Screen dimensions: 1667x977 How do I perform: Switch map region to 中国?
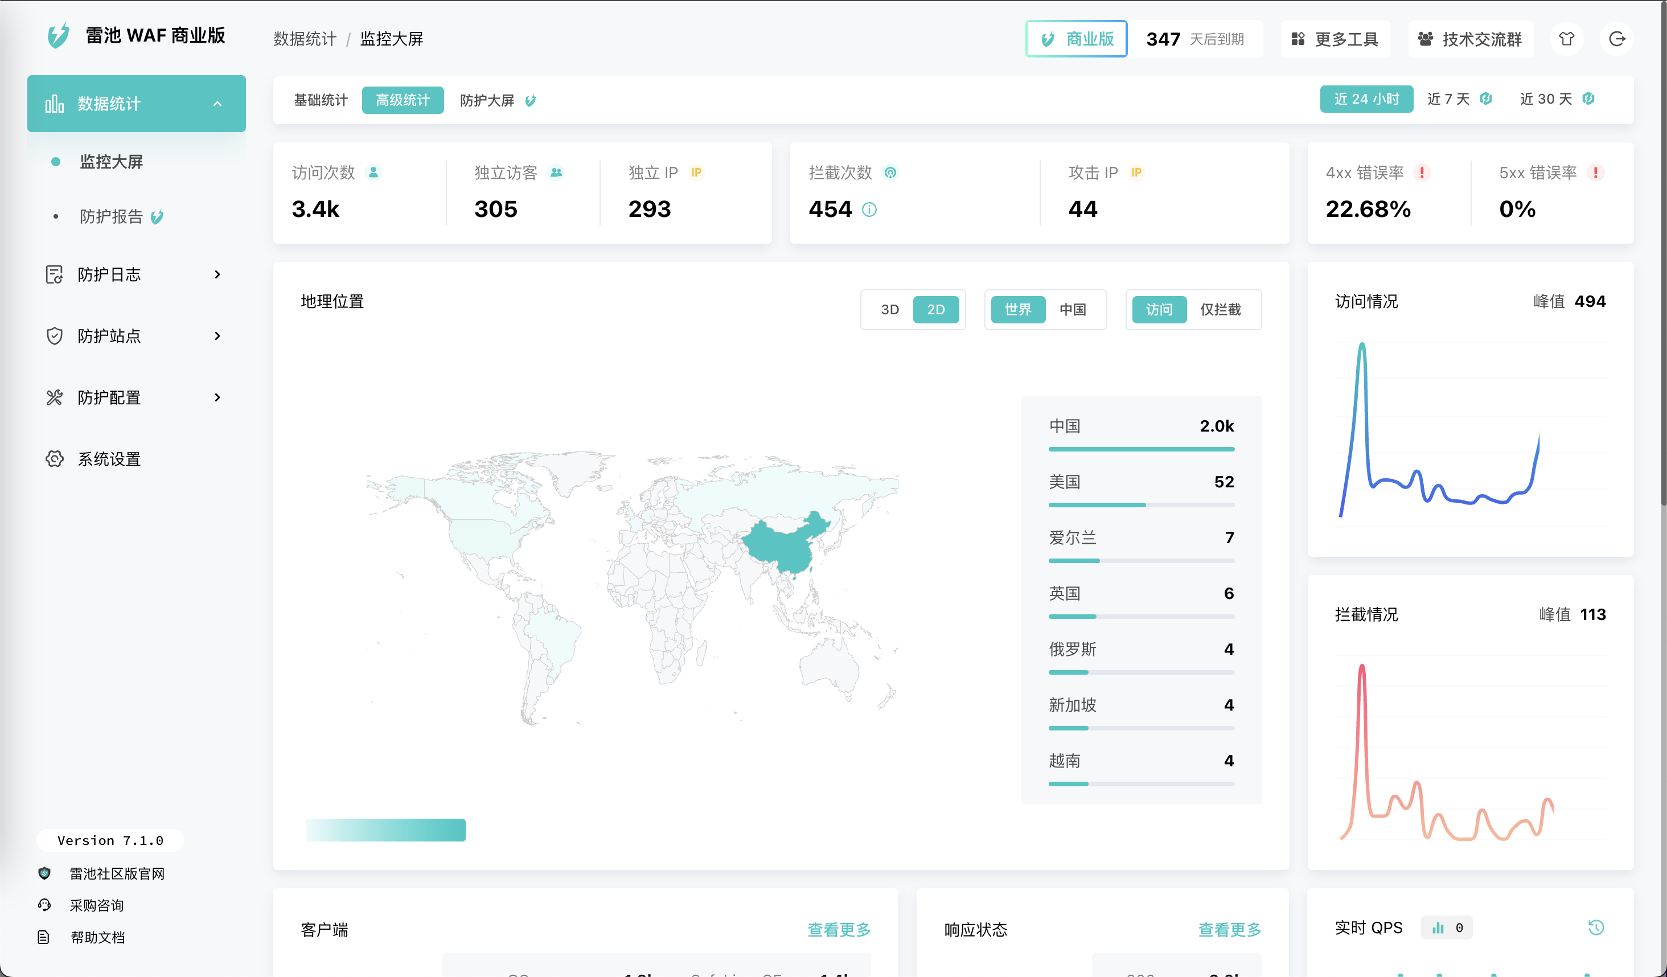pyautogui.click(x=1072, y=310)
